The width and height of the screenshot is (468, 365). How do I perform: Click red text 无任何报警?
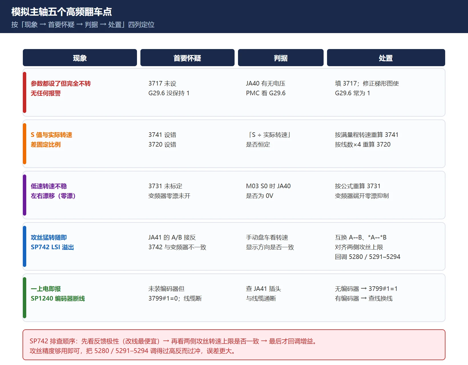tap(46, 93)
